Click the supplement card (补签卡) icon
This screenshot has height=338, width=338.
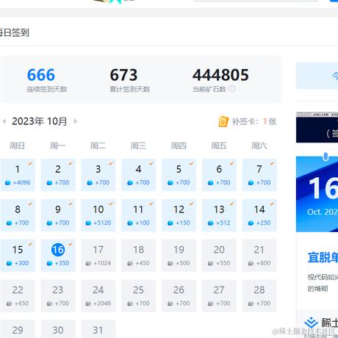click(x=223, y=121)
